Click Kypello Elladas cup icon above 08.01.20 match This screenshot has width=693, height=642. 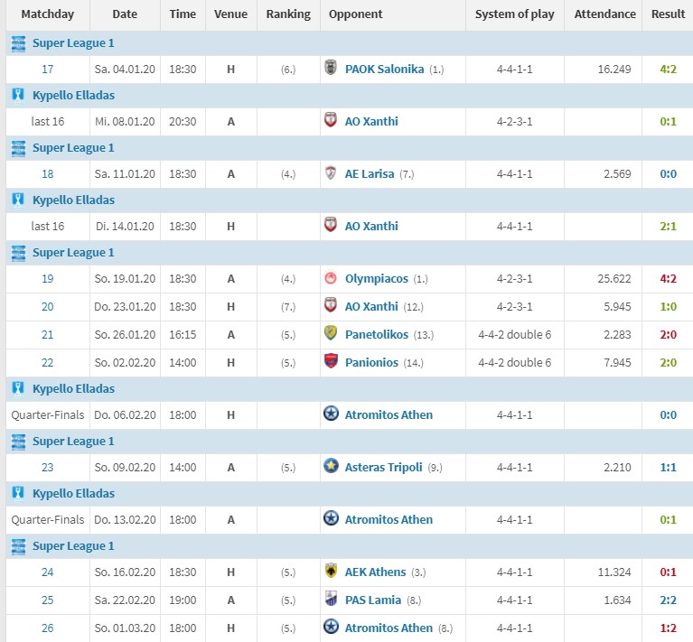(x=18, y=96)
